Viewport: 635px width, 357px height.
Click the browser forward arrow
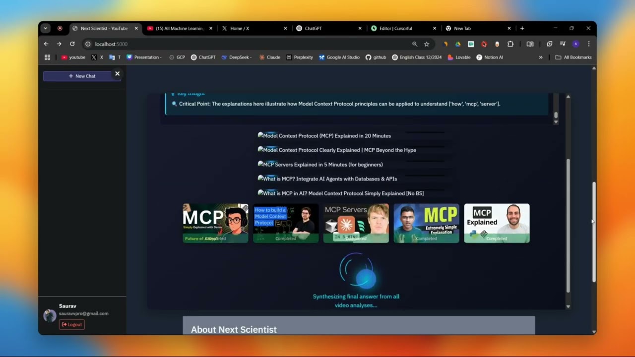(x=59, y=44)
